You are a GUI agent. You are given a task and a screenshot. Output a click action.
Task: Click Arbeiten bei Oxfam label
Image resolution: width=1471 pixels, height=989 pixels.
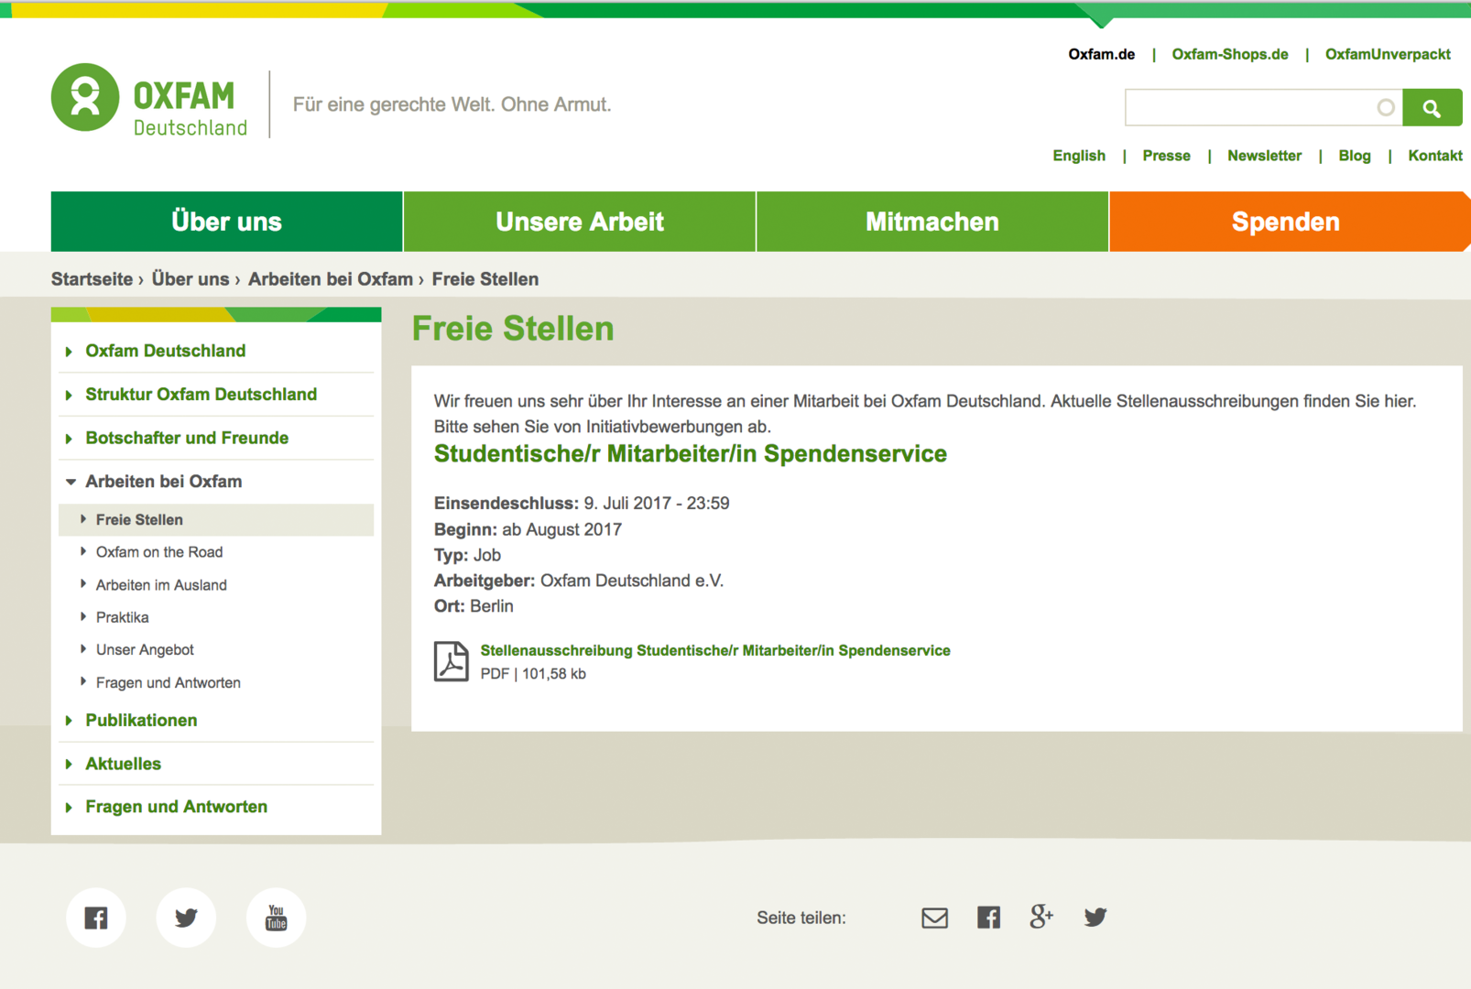(x=164, y=482)
